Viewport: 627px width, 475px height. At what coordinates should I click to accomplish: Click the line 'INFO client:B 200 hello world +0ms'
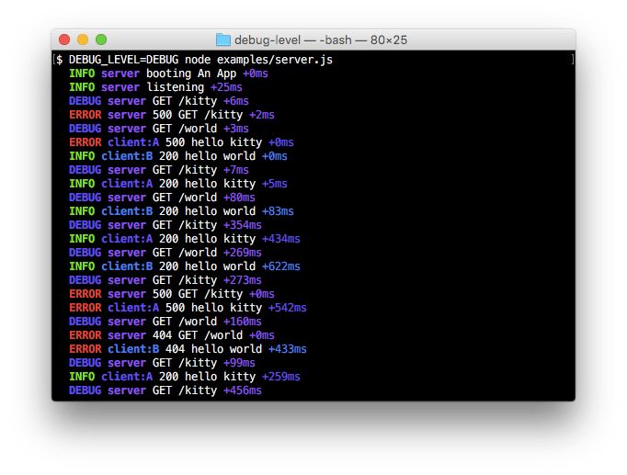click(x=178, y=156)
